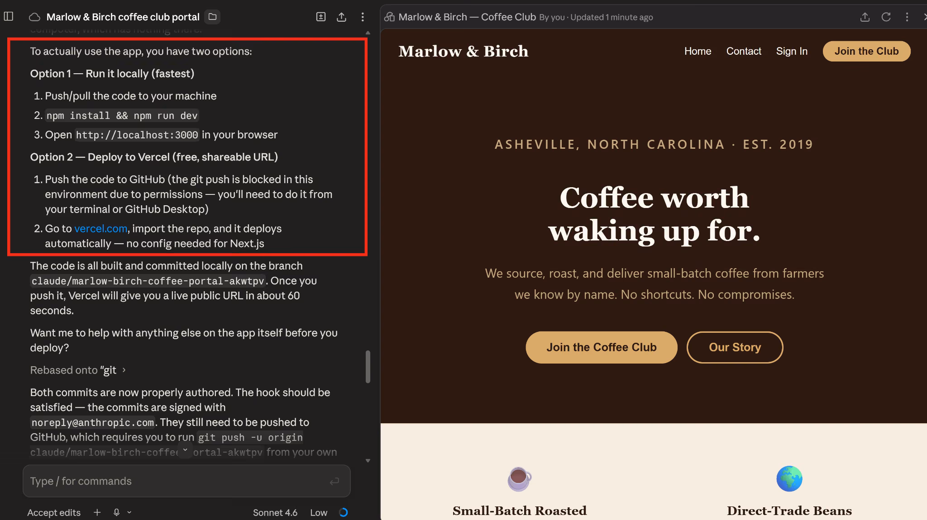The height and width of the screenshot is (520, 927).
Task: Toggle the sidebar panel icon
Action: coord(9,17)
